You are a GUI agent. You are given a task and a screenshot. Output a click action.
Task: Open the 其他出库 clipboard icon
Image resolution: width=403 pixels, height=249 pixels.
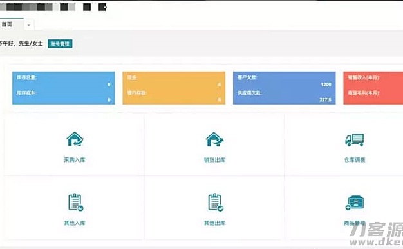(216, 203)
